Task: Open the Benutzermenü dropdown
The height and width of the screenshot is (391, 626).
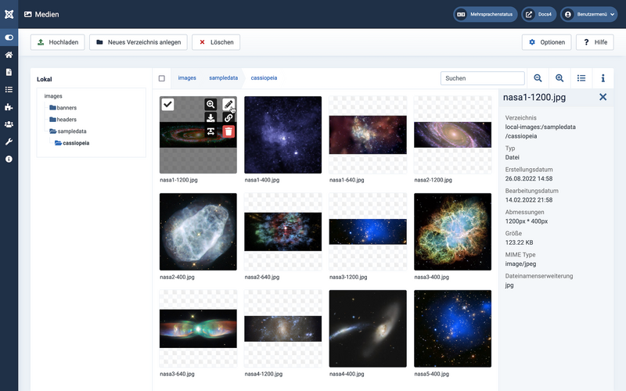Action: tap(589, 14)
